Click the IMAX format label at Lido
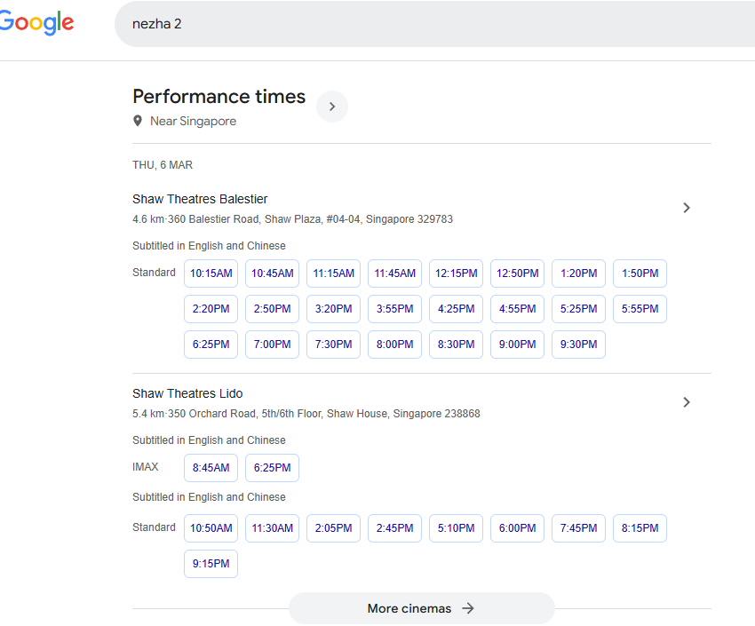This screenshot has height=626, width=755. 146,467
